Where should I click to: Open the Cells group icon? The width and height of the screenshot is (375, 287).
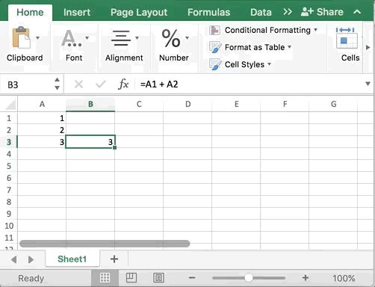pyautogui.click(x=347, y=38)
